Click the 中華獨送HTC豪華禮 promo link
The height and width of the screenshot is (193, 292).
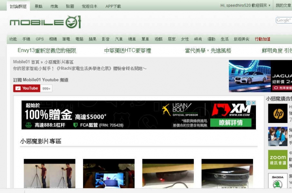128,51
